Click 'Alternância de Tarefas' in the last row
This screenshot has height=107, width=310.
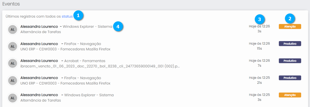click(x=40, y=100)
